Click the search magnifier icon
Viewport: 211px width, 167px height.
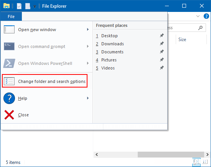(200, 28)
